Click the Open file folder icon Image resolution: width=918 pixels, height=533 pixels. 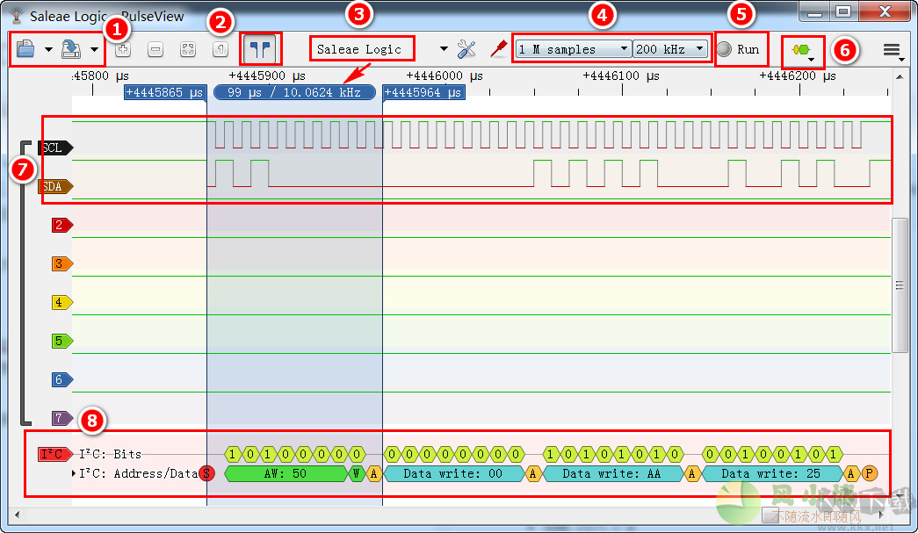[25, 49]
